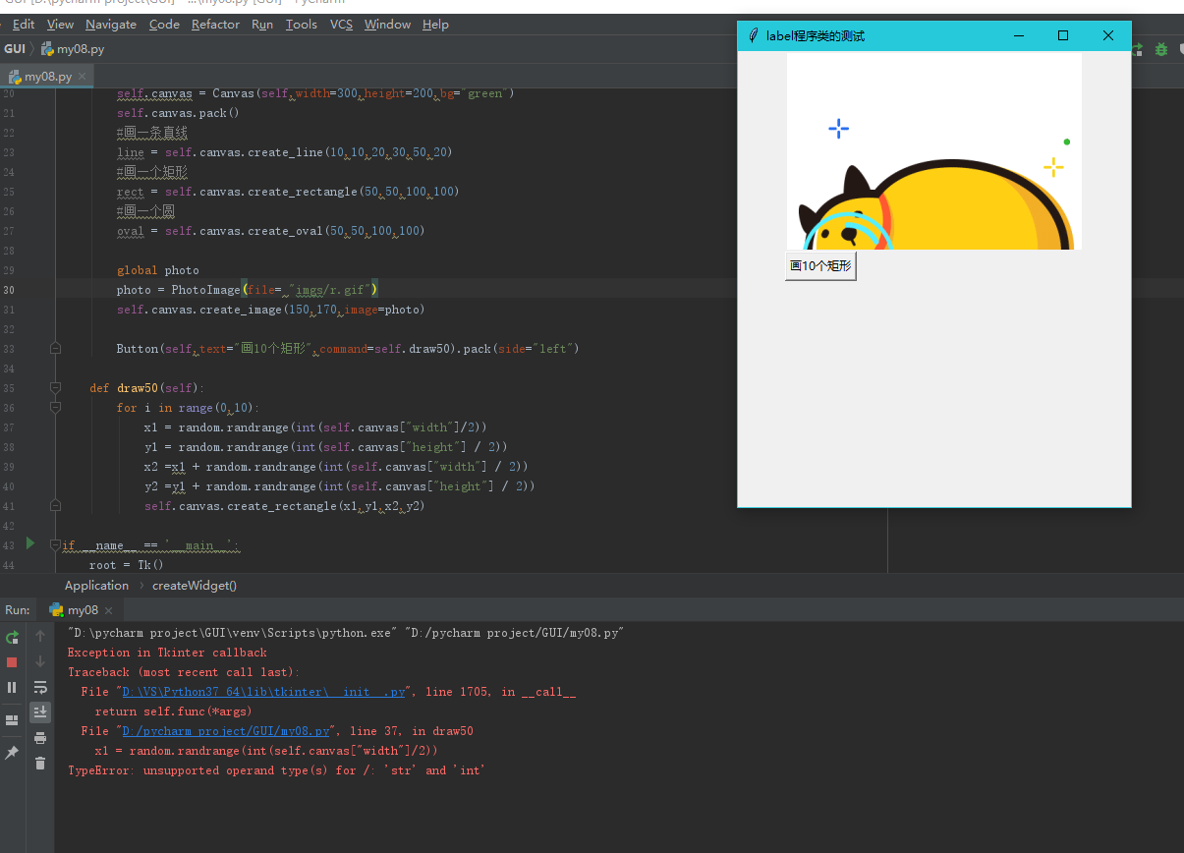The width and height of the screenshot is (1184, 853).
Task: Stop the running process with red square
Action: (x=12, y=662)
